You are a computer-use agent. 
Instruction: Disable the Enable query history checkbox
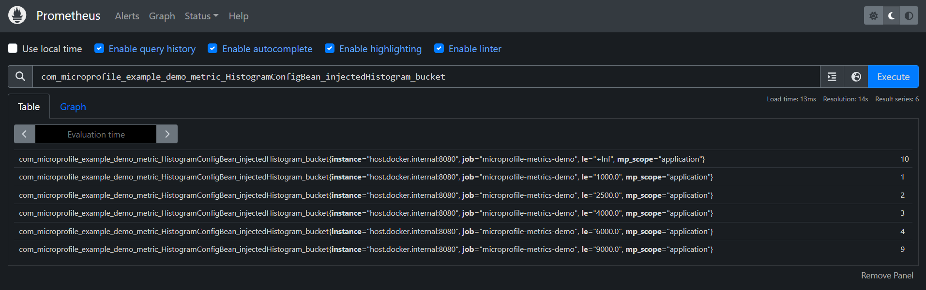(x=99, y=49)
